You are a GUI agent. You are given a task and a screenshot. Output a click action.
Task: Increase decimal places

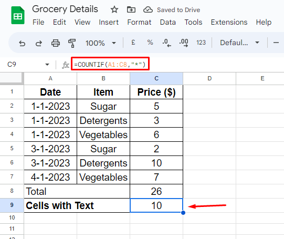[184, 43]
